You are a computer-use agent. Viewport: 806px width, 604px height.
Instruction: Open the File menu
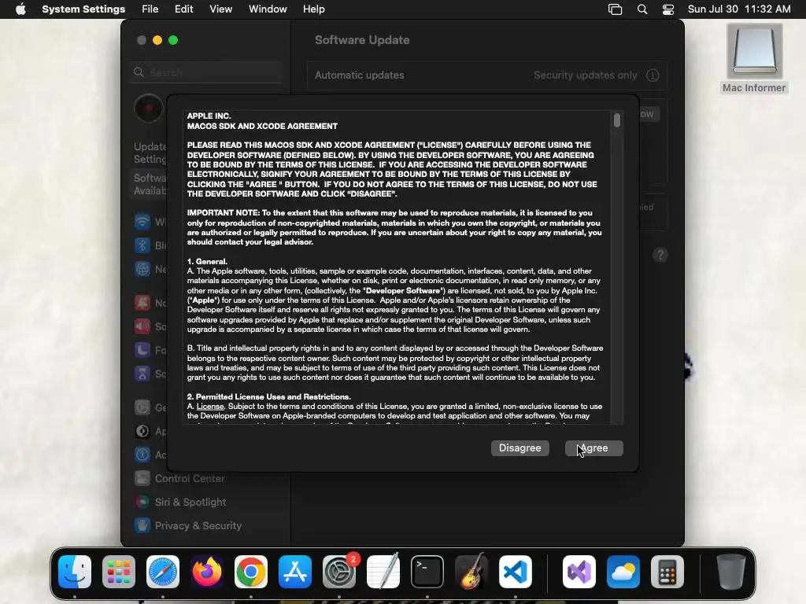150,9
